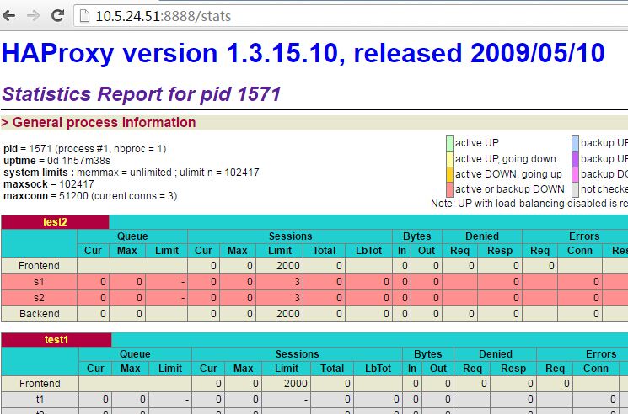Reload the stats page
Screen dimensions: 628x414
[57, 16]
